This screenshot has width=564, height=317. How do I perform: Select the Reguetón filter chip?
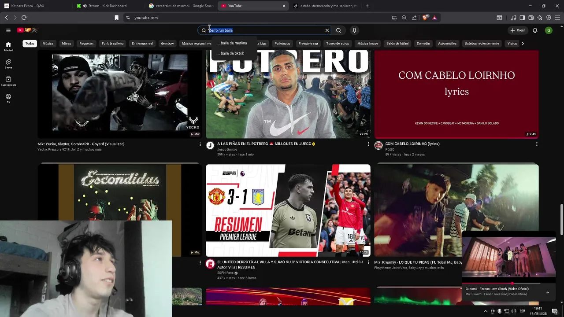(86, 44)
